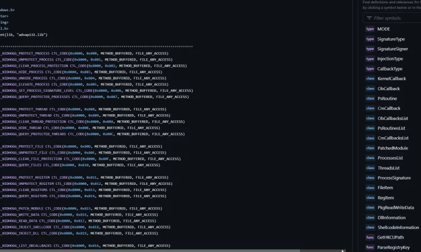Click the class badge beside KernelCallback

[x=370, y=78]
